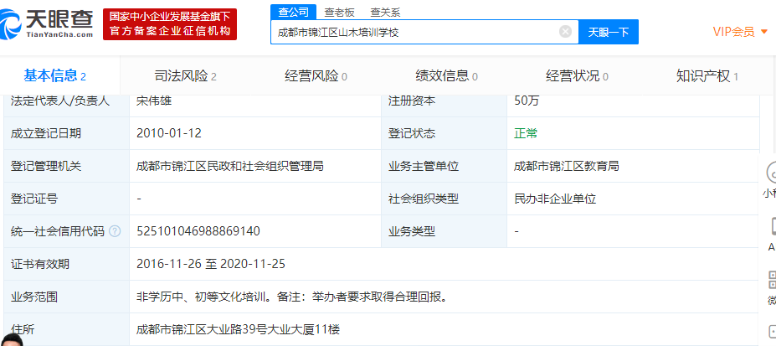This screenshot has width=776, height=346.
Task: Open the 经营状况 tab
Action: (577, 75)
